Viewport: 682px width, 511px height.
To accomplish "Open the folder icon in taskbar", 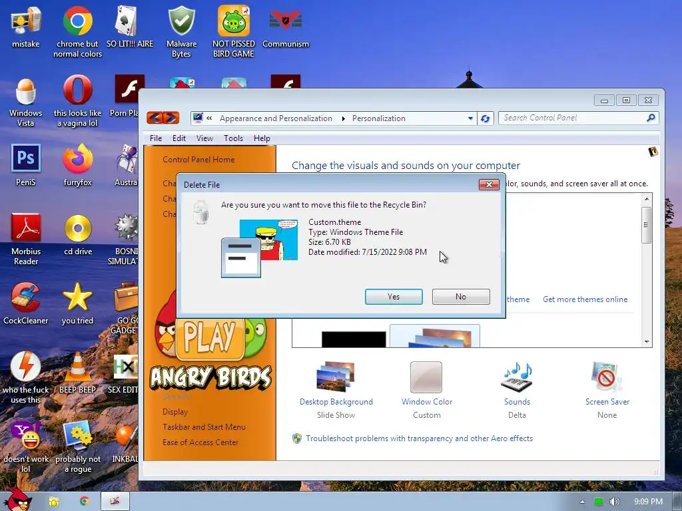I will pos(53,502).
